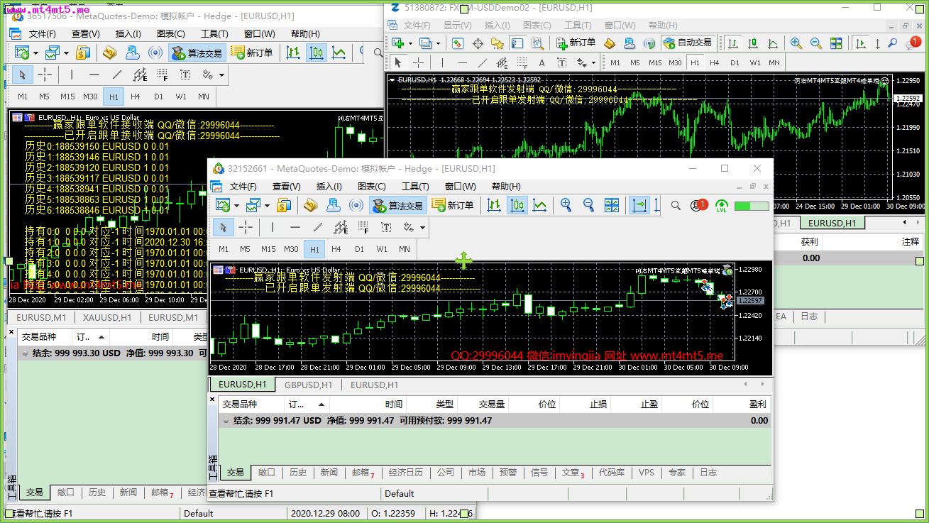Open new chart dropdown arrow in back-left window
The height and width of the screenshot is (523, 929).
[35, 53]
